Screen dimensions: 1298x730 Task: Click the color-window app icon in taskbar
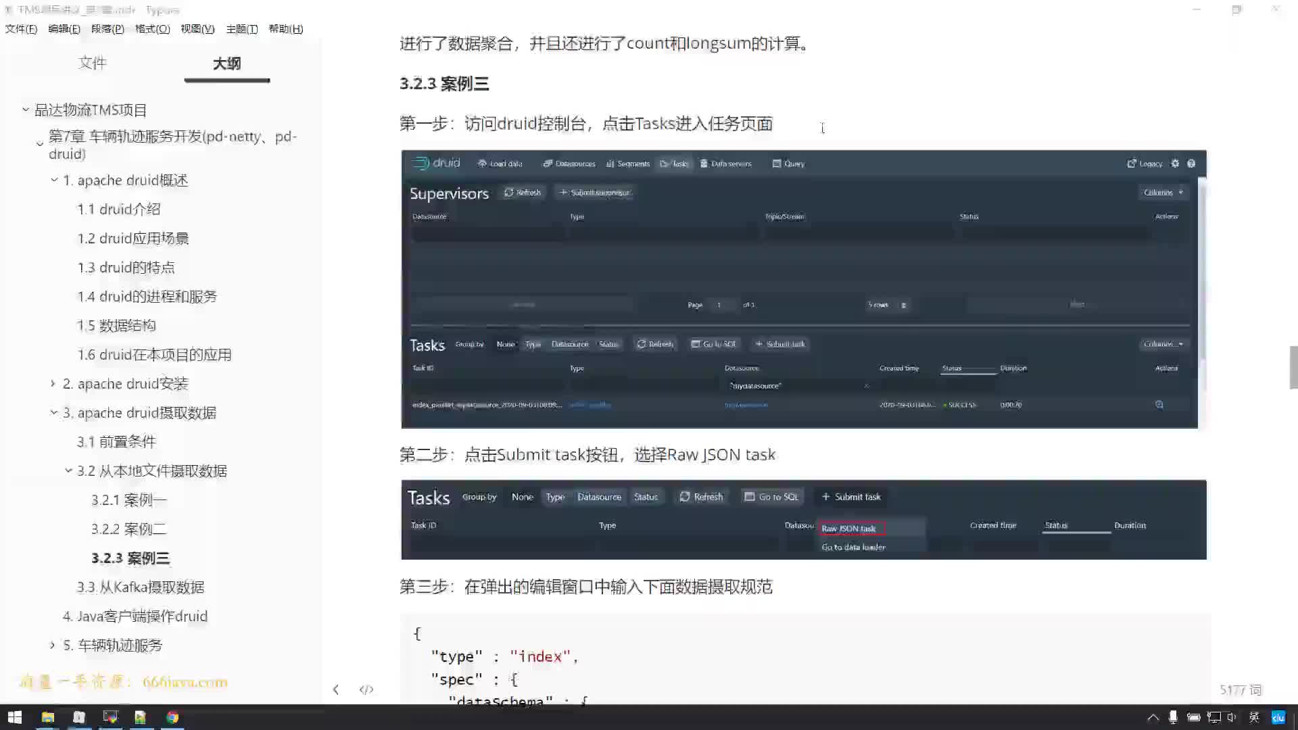(x=110, y=717)
